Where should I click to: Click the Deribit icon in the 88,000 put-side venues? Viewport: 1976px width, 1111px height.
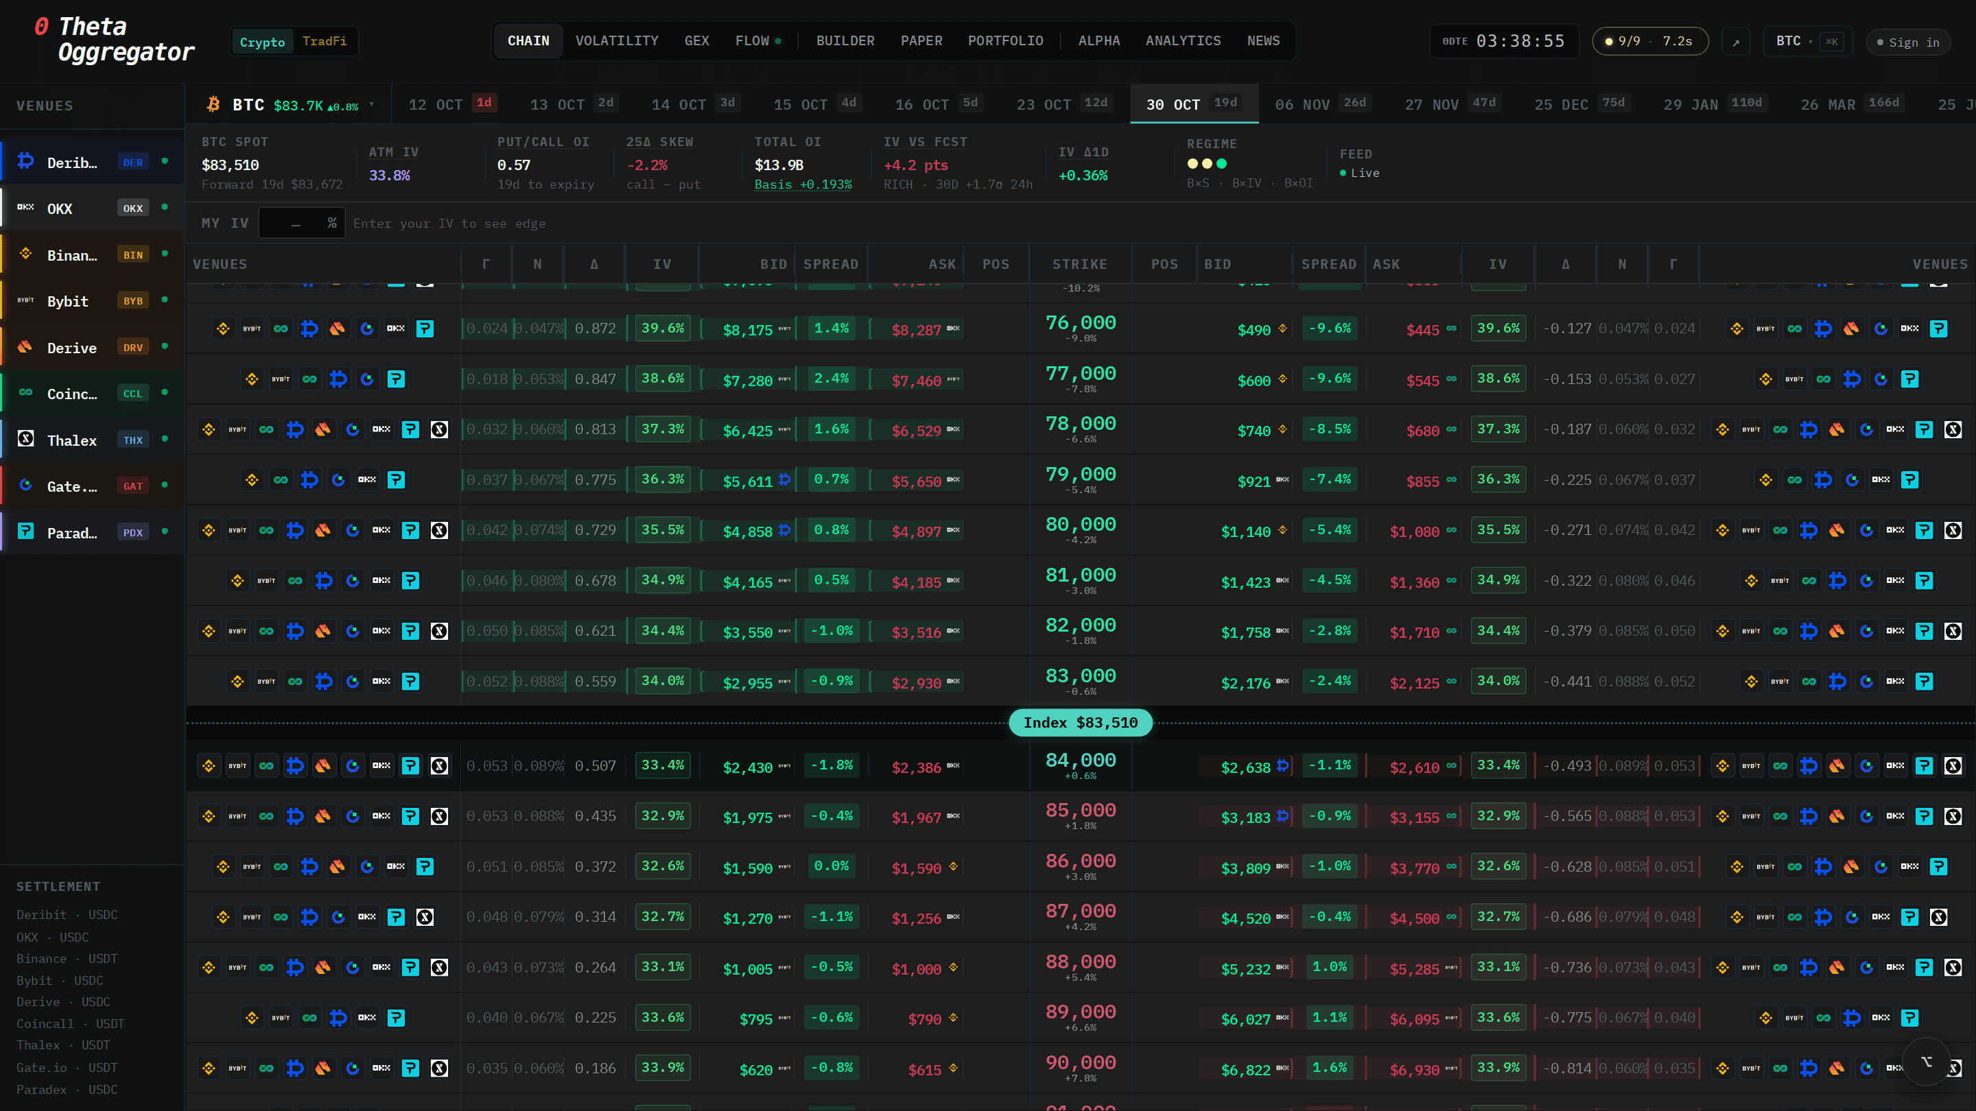1809,968
